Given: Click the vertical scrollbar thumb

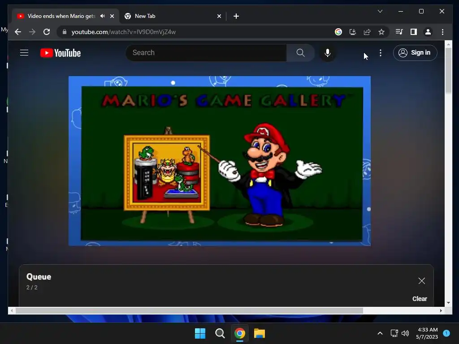Looking at the screenshot, I should [448, 70].
